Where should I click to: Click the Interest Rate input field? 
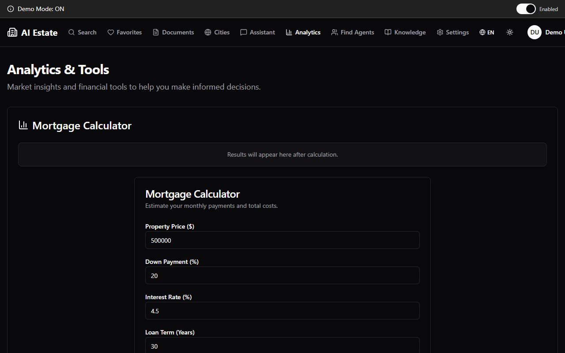(x=282, y=311)
